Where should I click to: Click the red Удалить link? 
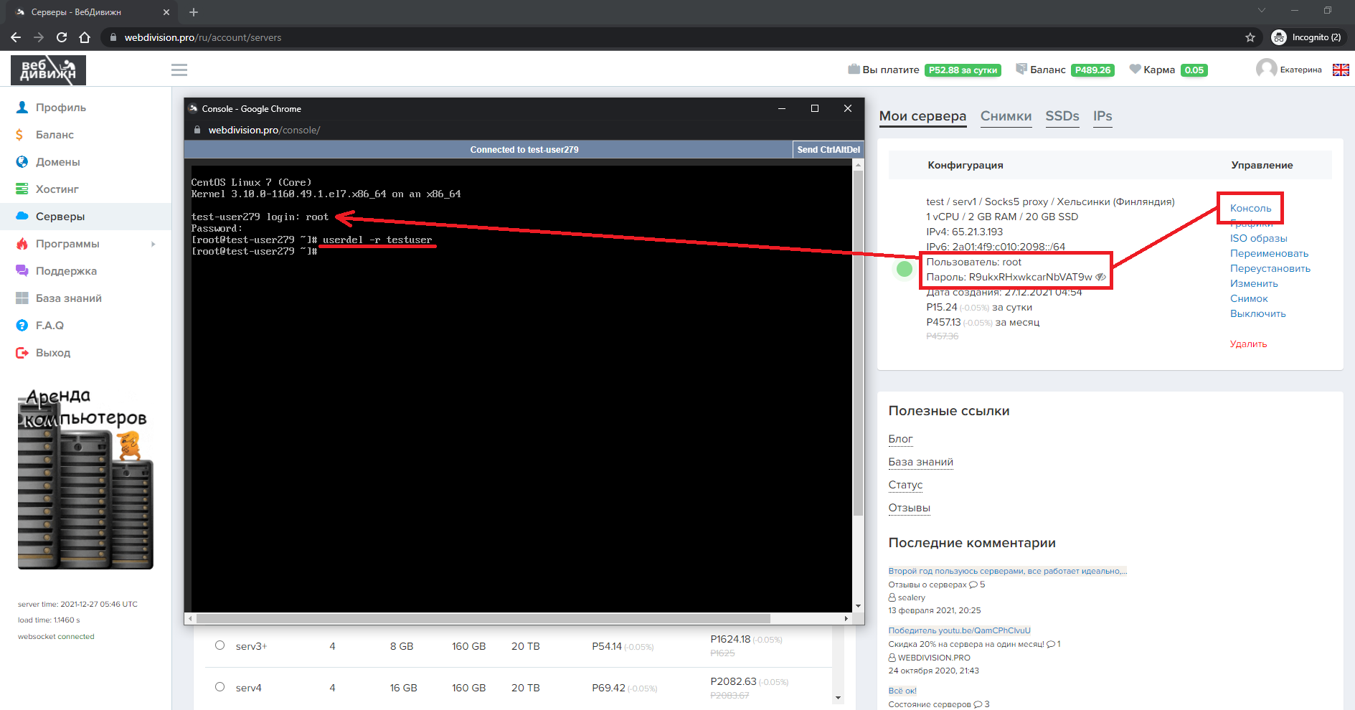point(1248,344)
